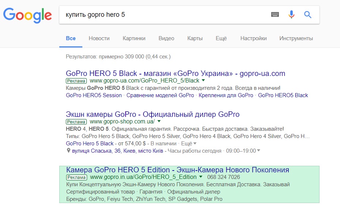Image resolution: width=340 pixels, height=214 pixels.
Task: Click the Бренды: GoPro, Feiyu Tech line
Action: click(x=144, y=199)
